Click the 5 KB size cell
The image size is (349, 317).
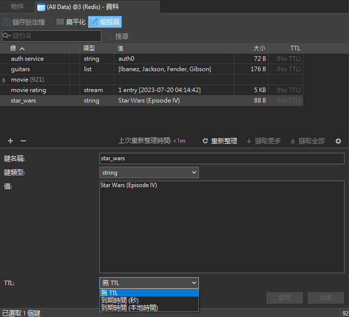pos(251,90)
